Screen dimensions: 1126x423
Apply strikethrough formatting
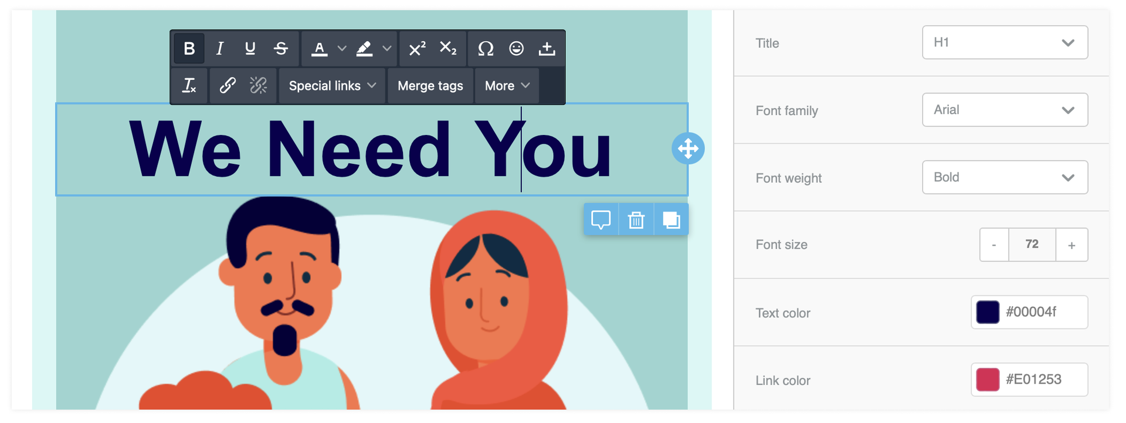tap(281, 49)
